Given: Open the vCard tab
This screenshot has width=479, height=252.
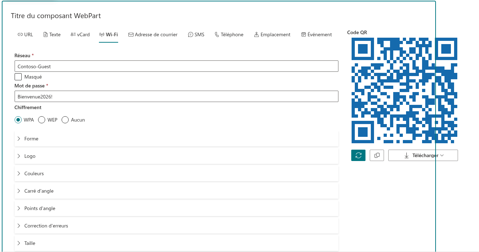Looking at the screenshot, I should pyautogui.click(x=80, y=34).
